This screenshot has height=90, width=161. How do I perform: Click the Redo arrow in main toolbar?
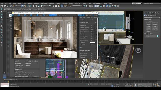click(x=5, y=6)
